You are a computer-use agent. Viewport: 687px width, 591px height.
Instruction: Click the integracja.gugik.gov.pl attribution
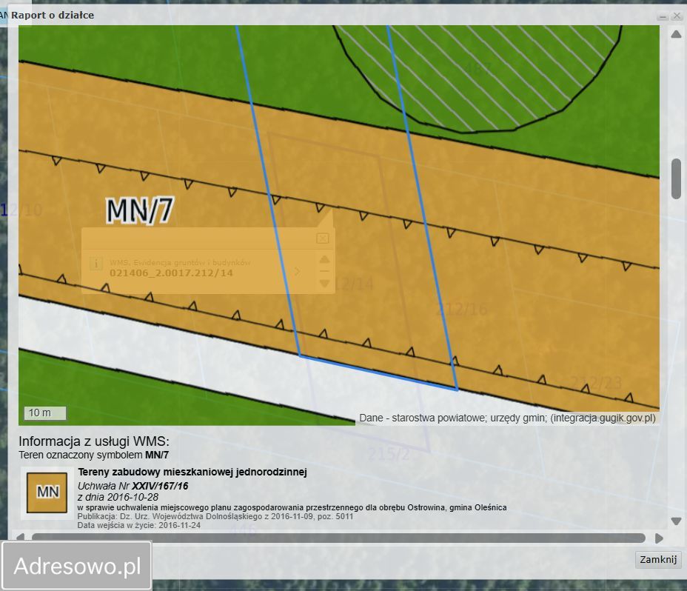(603, 418)
